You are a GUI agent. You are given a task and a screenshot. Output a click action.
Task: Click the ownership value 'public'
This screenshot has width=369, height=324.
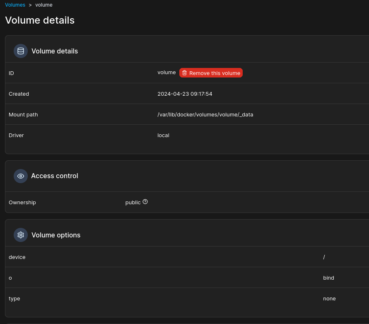tap(133, 203)
